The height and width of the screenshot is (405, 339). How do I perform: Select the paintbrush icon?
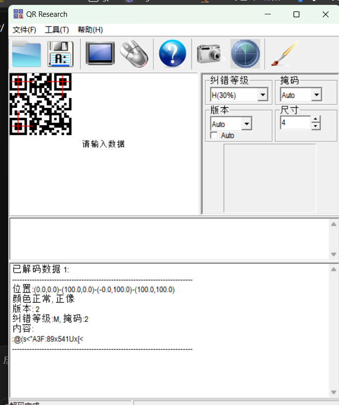284,54
